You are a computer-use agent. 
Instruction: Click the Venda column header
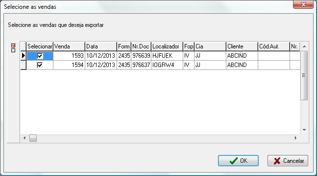click(69, 46)
